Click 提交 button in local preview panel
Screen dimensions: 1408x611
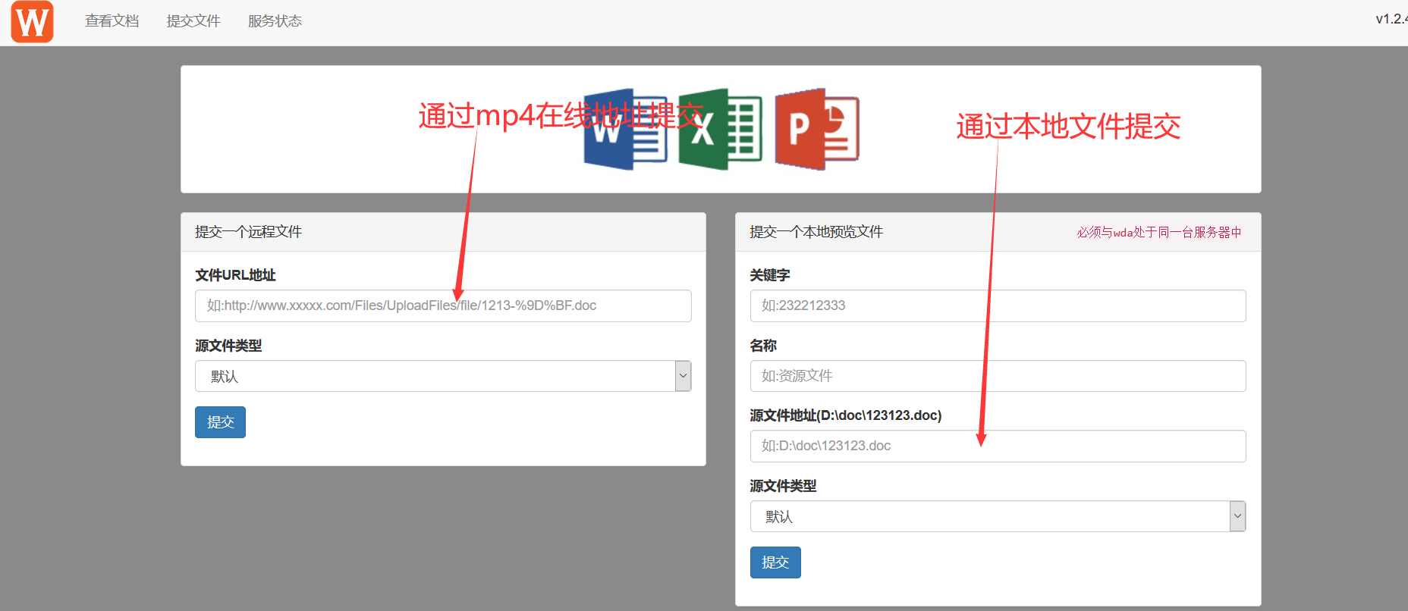[775, 562]
